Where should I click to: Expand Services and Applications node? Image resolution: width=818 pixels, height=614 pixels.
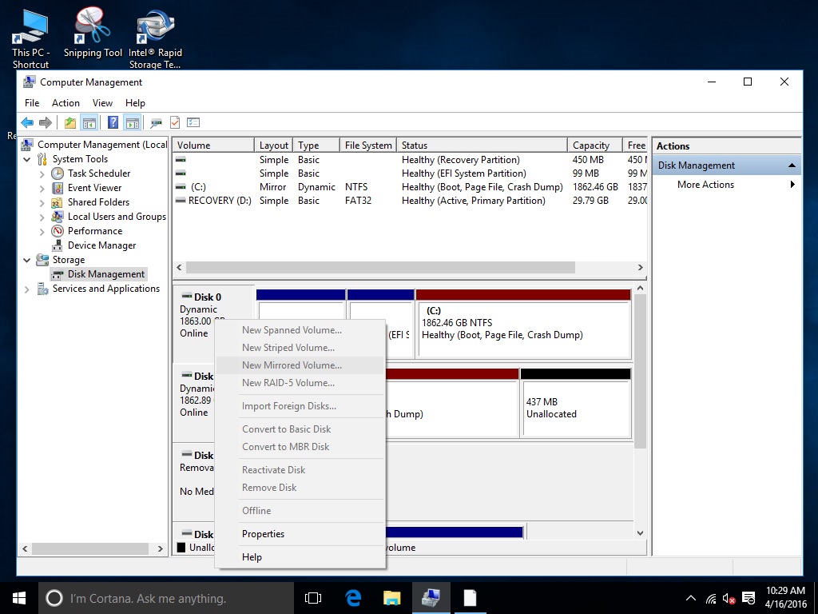pyautogui.click(x=28, y=289)
